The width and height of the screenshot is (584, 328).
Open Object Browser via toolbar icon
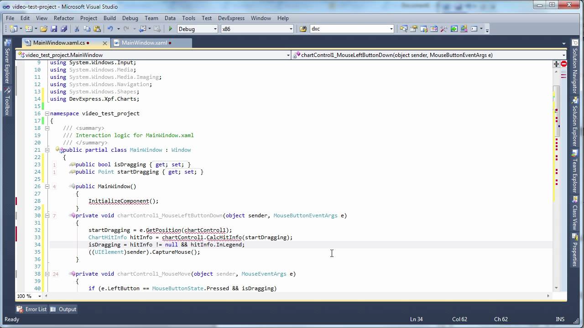[x=424, y=29]
